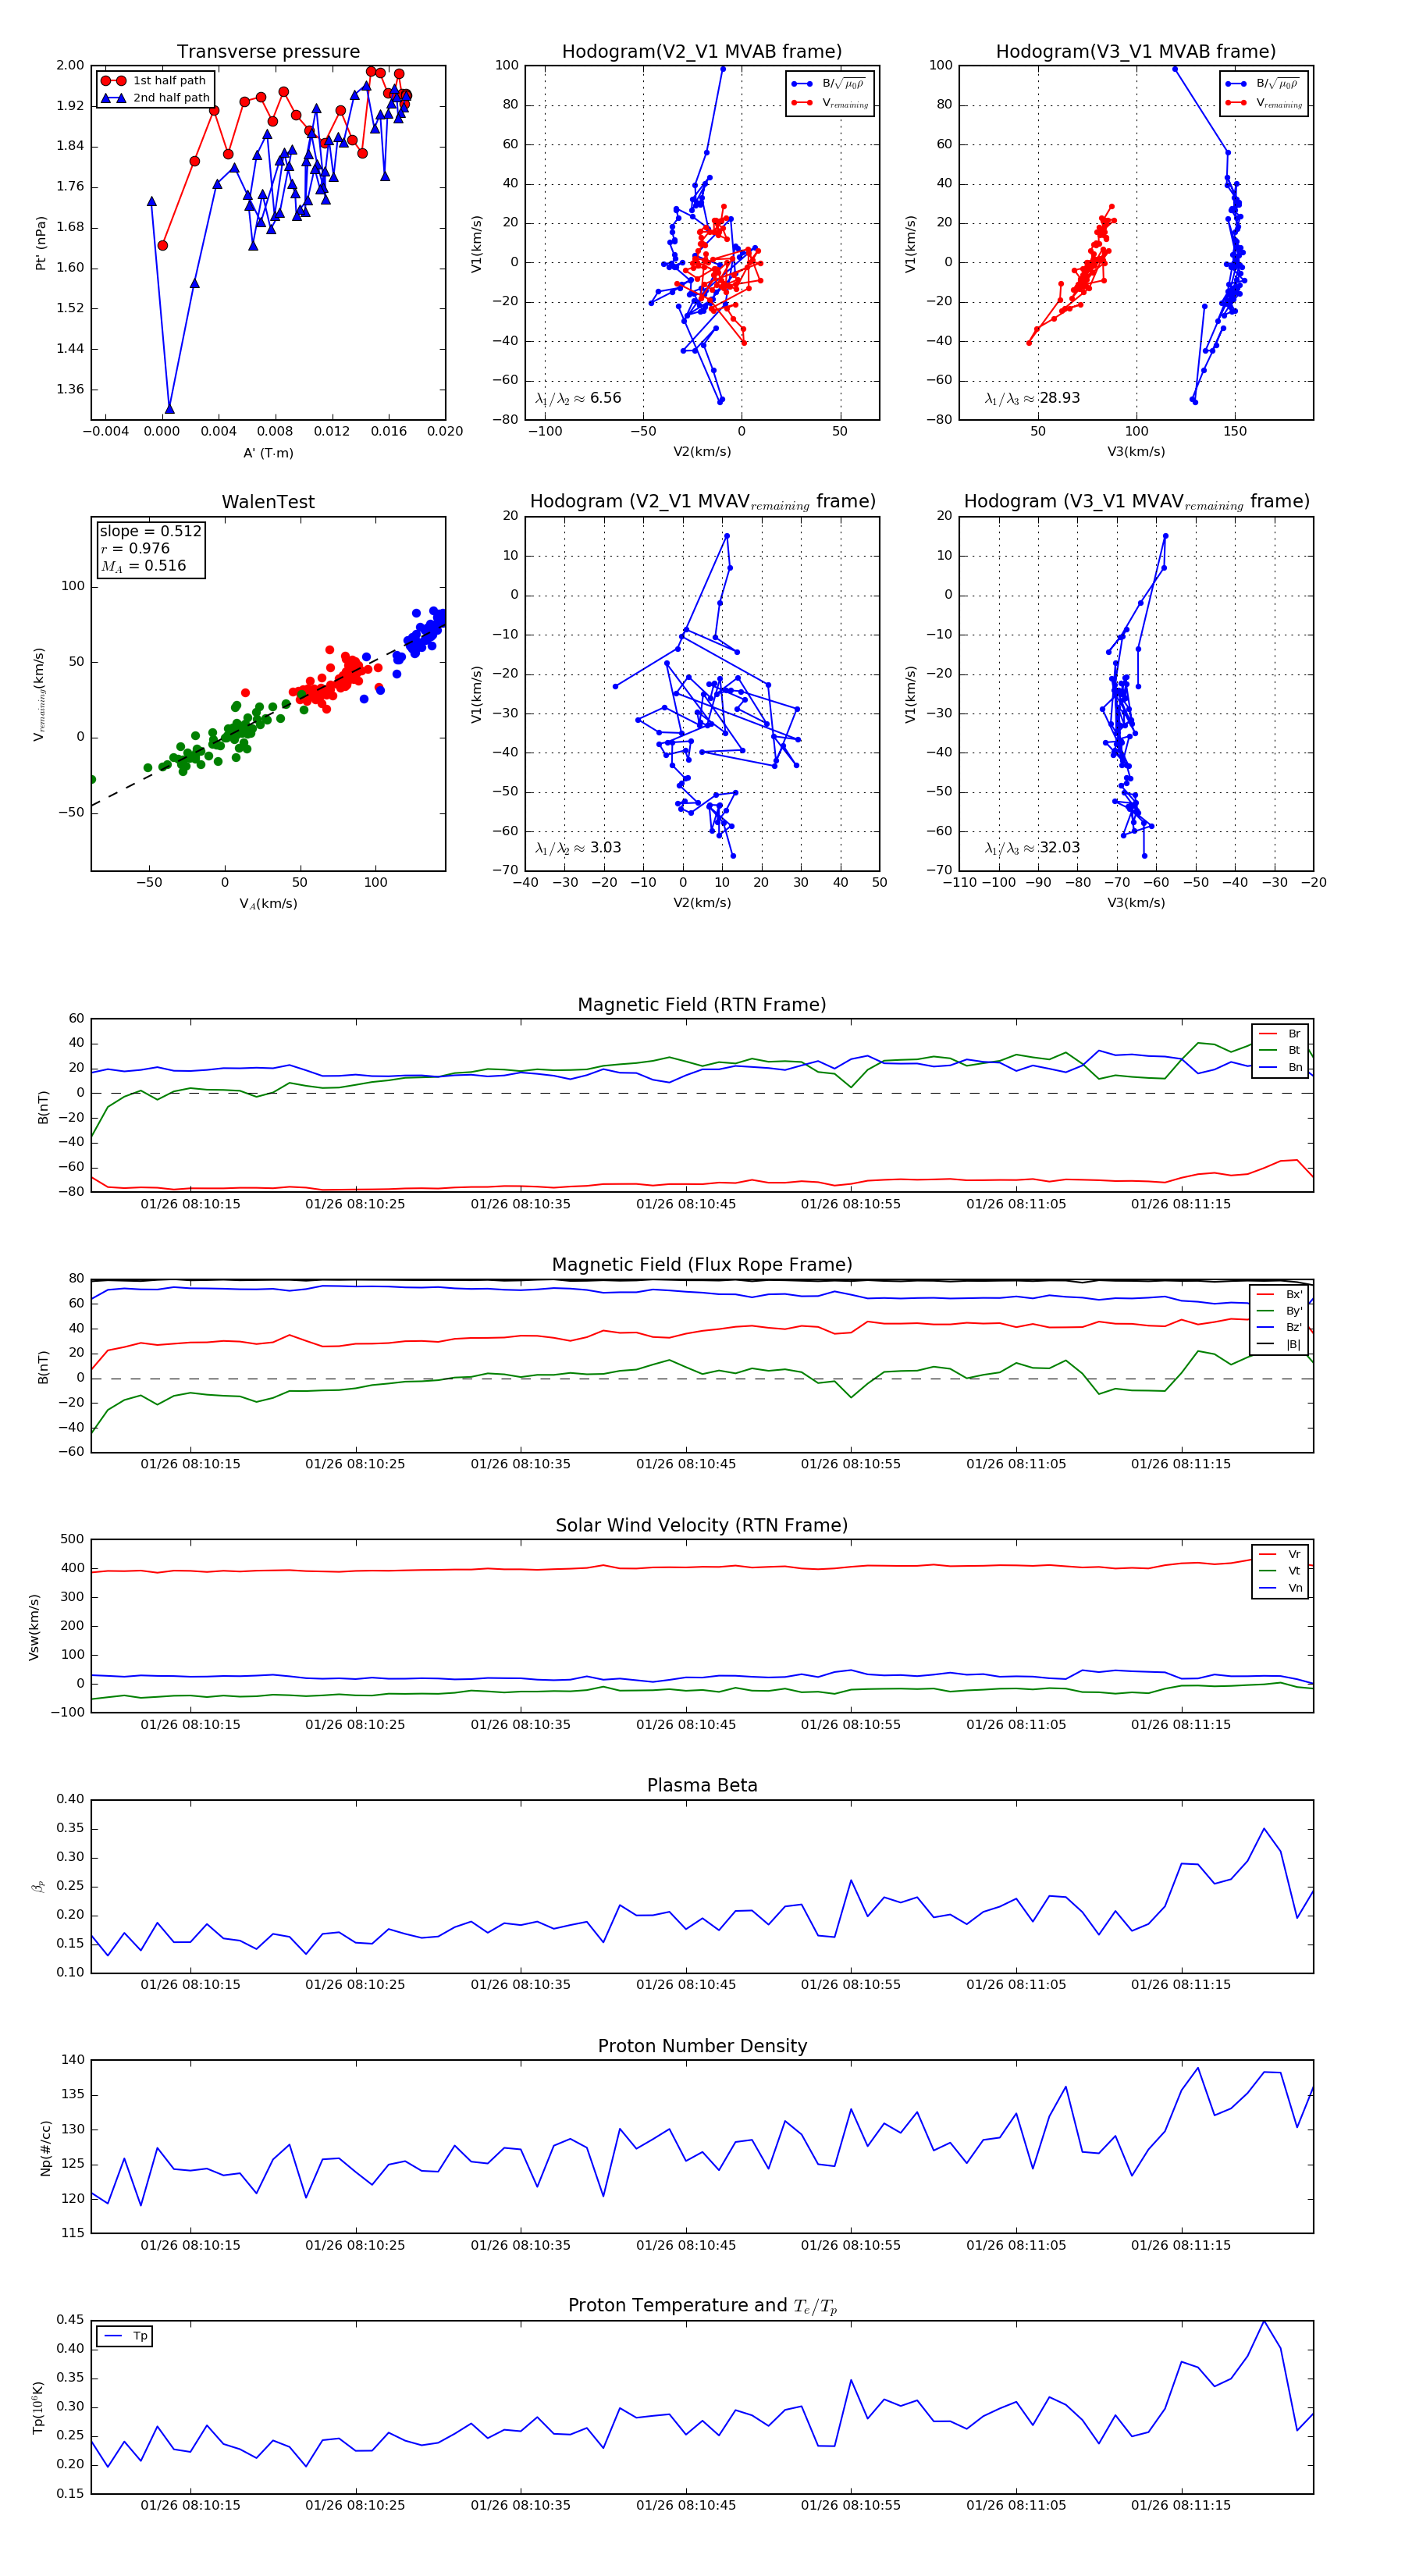Select the Vt legend entry
1405x2576 pixels.
click(1280, 1571)
